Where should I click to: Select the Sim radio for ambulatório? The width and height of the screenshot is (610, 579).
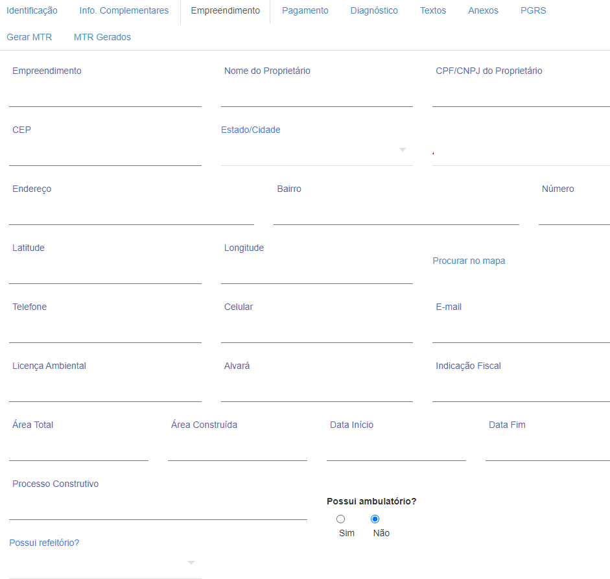pos(340,519)
